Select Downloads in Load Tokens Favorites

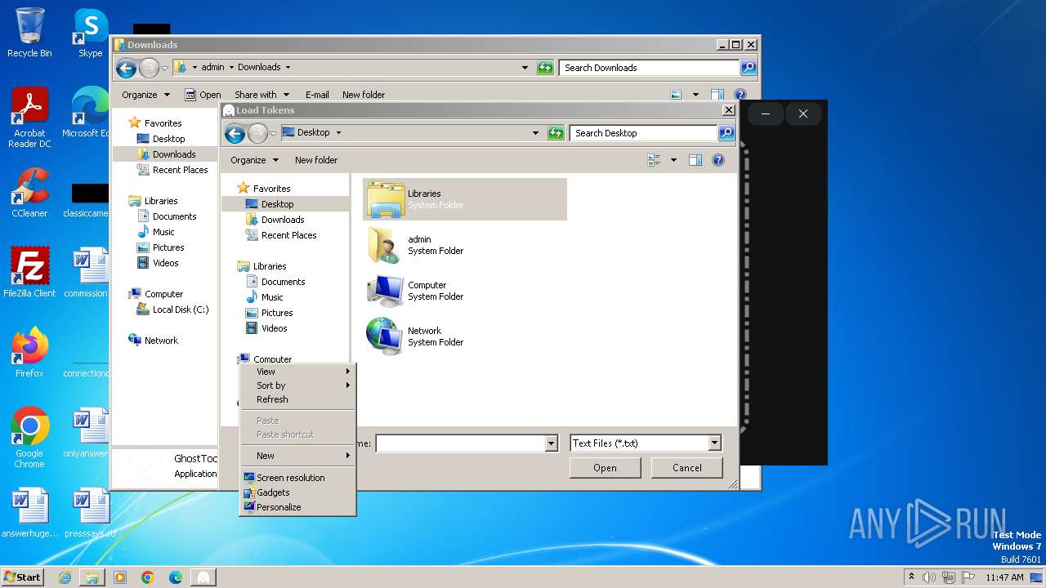(x=284, y=220)
